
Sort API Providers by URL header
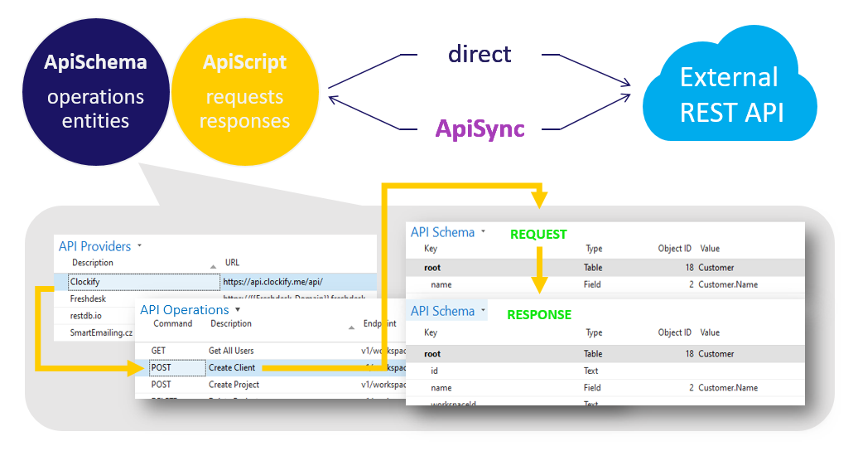click(x=232, y=263)
